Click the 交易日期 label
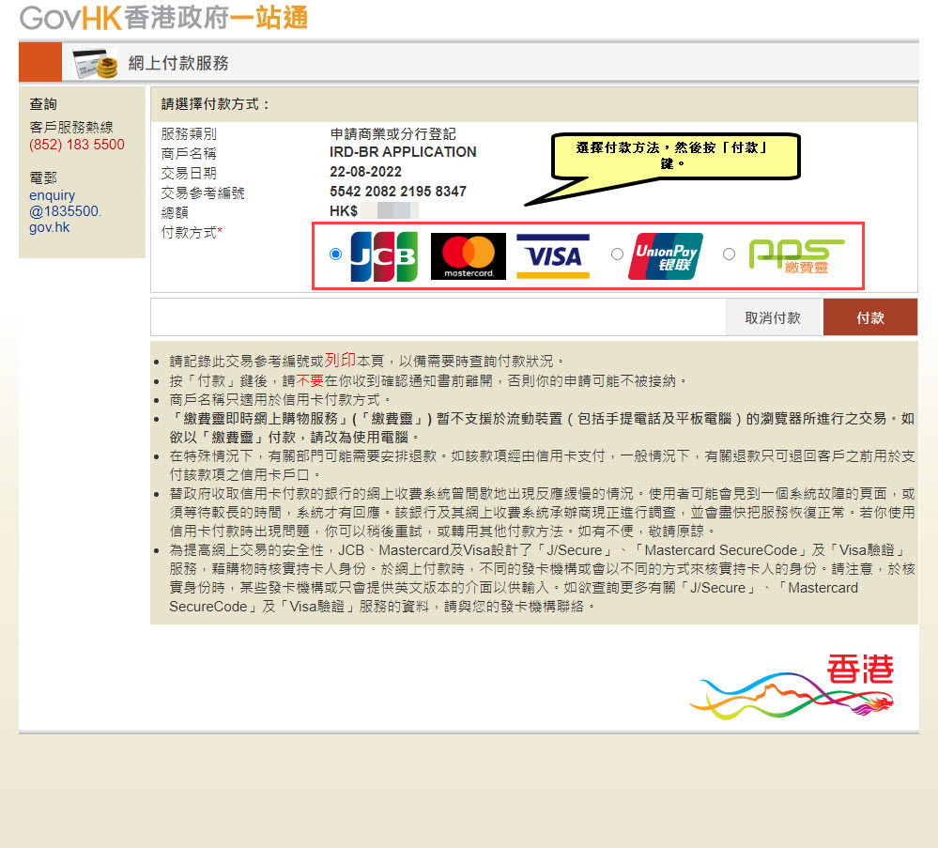 point(189,173)
